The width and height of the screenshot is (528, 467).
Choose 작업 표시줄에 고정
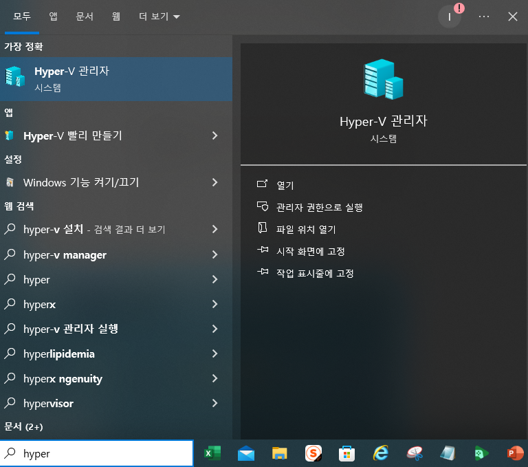(x=314, y=273)
